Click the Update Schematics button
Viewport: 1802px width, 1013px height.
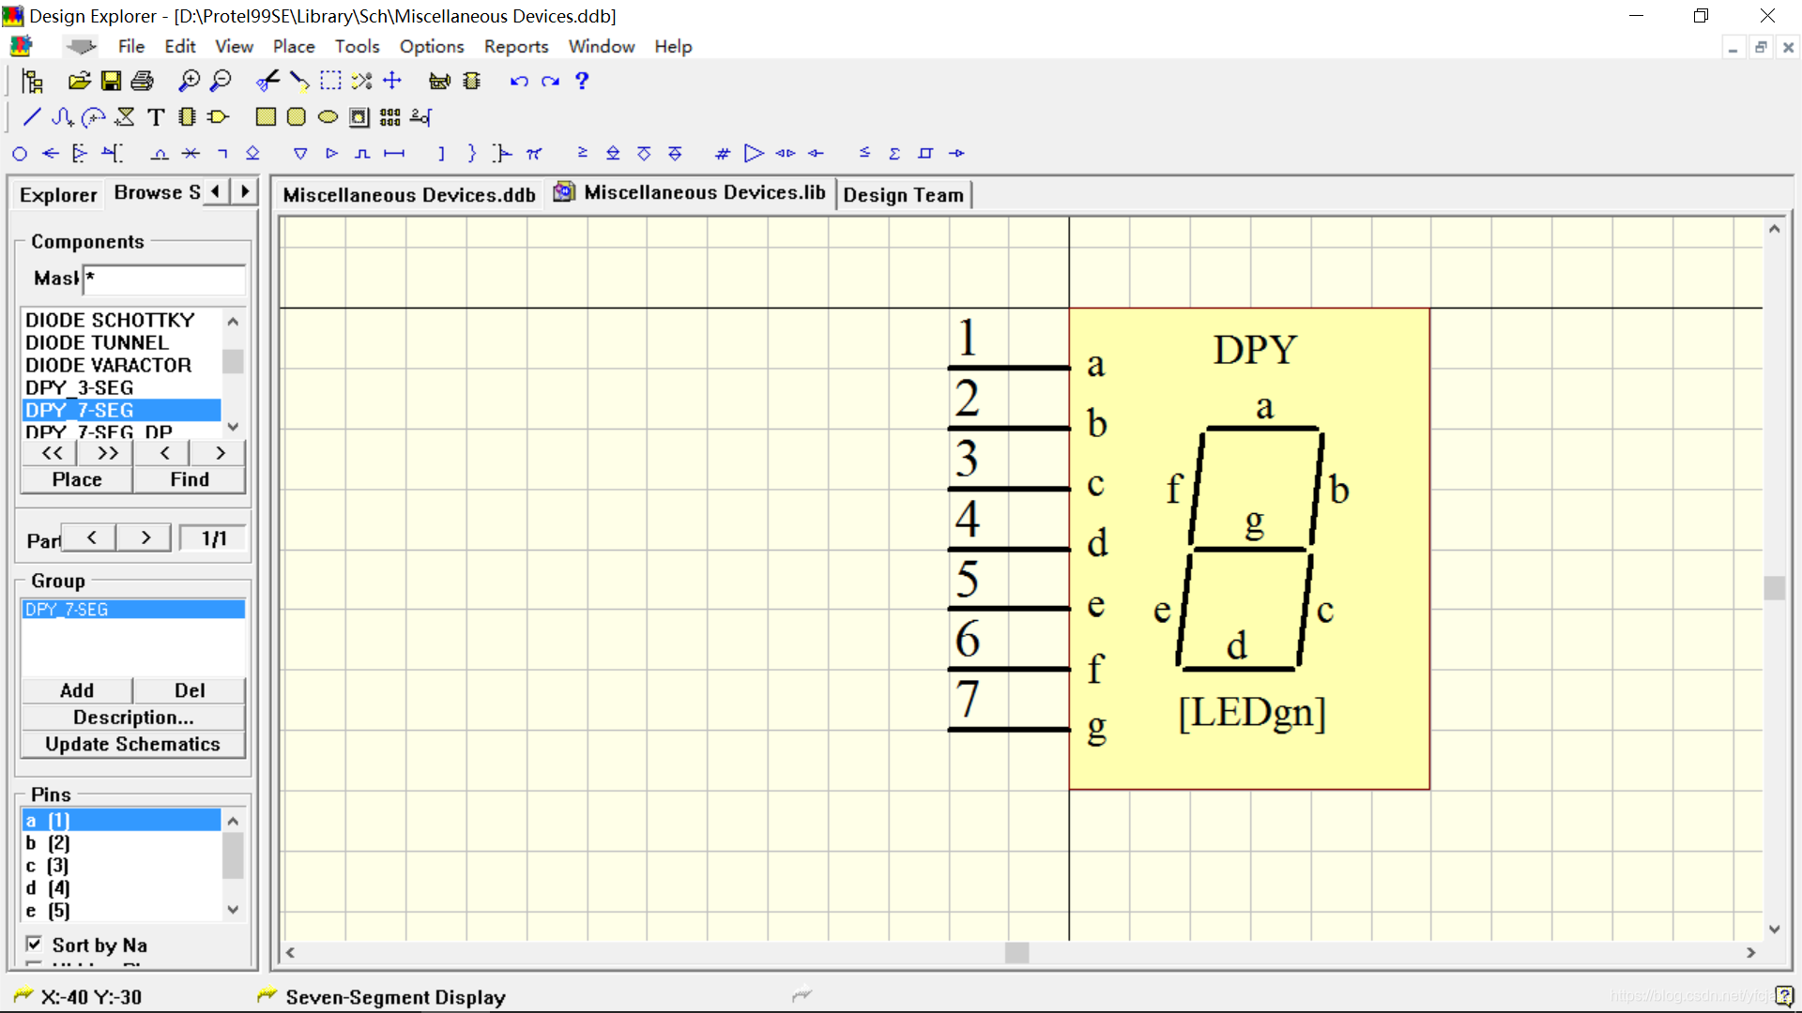coord(132,744)
